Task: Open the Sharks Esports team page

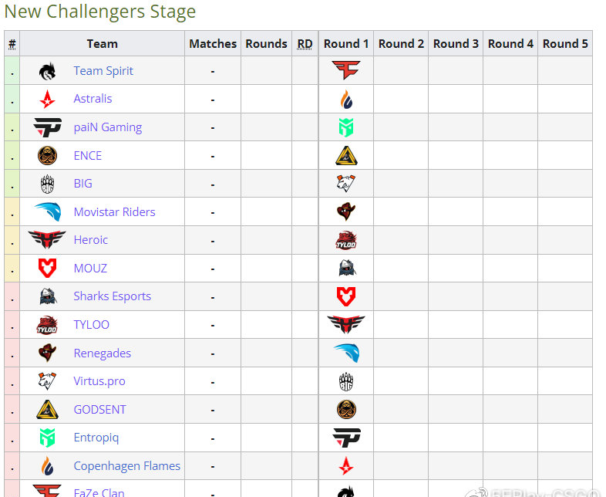Action: click(112, 296)
